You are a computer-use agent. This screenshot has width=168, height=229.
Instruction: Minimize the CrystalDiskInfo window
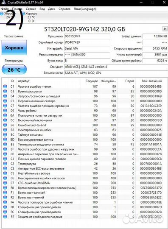tap(141, 3)
